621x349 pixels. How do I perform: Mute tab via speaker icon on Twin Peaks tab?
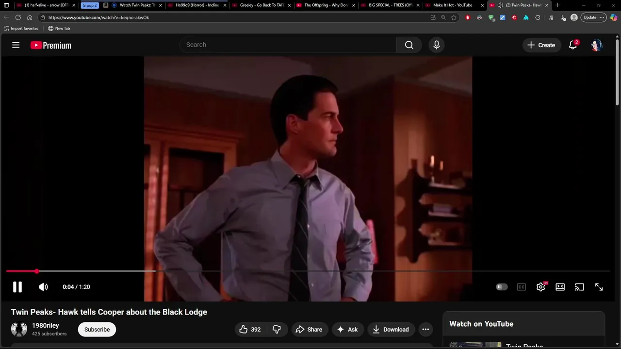tap(500, 5)
